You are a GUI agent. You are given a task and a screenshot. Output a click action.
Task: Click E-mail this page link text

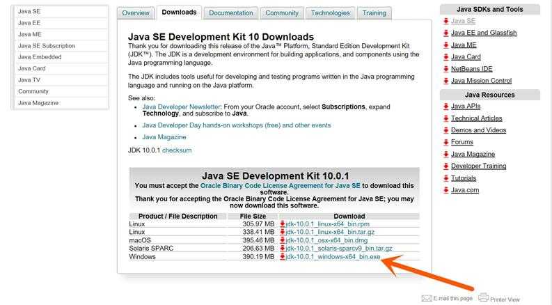tap(452, 299)
